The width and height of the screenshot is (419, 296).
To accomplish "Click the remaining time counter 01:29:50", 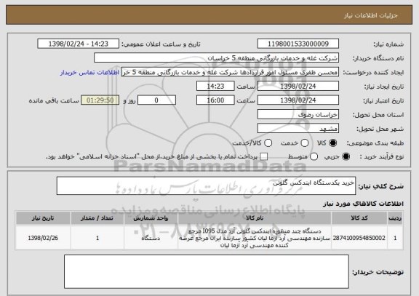I will tap(100, 100).
